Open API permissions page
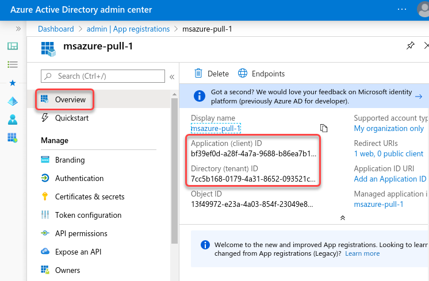 coord(81,233)
